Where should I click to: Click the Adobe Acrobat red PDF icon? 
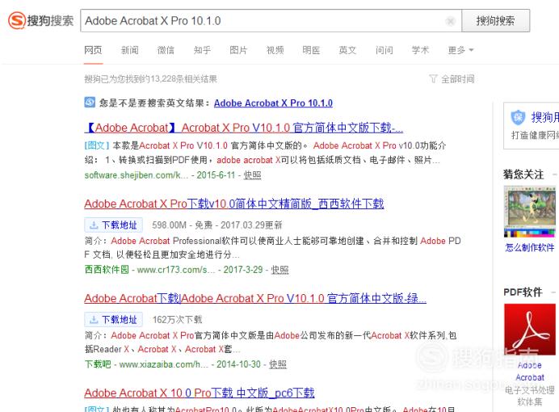tap(530, 330)
